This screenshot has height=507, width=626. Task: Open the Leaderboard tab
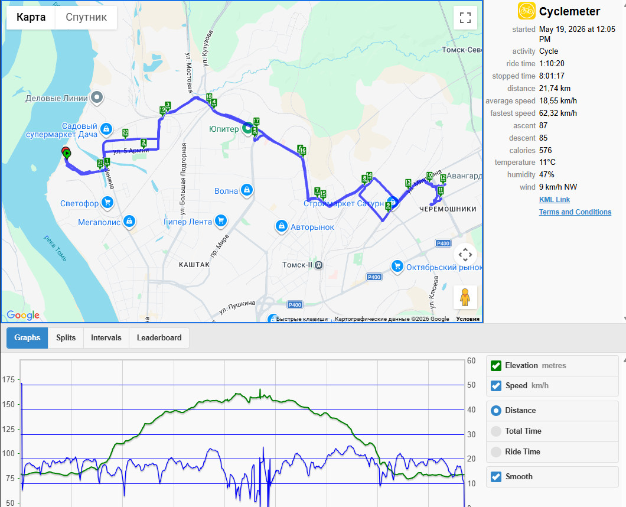point(159,337)
